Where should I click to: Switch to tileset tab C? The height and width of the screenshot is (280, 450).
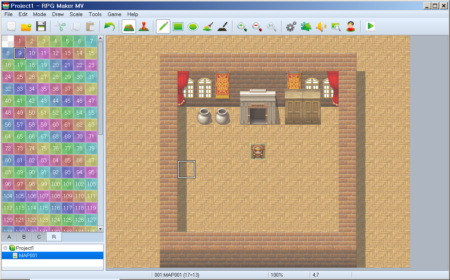tap(39, 236)
